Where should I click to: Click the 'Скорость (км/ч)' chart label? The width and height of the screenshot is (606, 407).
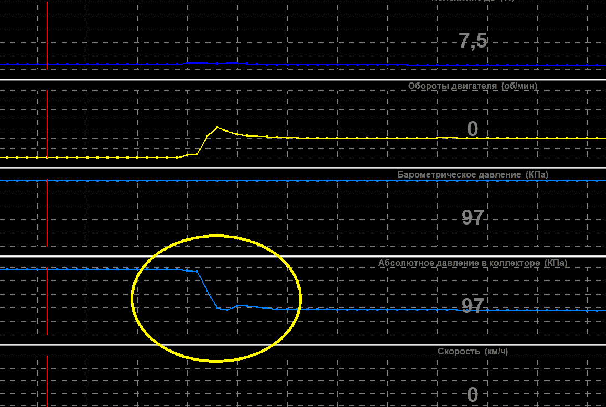pos(473,352)
